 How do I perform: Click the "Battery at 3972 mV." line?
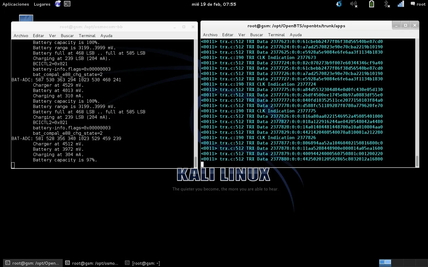click(x=58, y=149)
